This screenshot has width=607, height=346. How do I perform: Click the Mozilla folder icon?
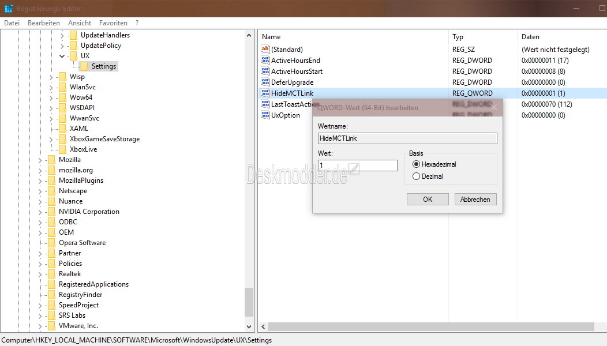click(51, 160)
